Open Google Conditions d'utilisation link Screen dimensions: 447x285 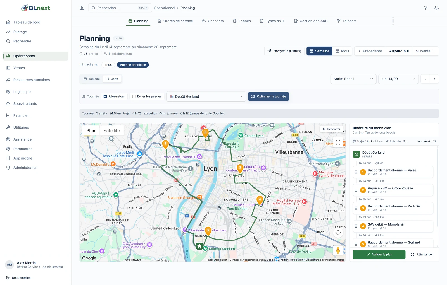pos(290,260)
